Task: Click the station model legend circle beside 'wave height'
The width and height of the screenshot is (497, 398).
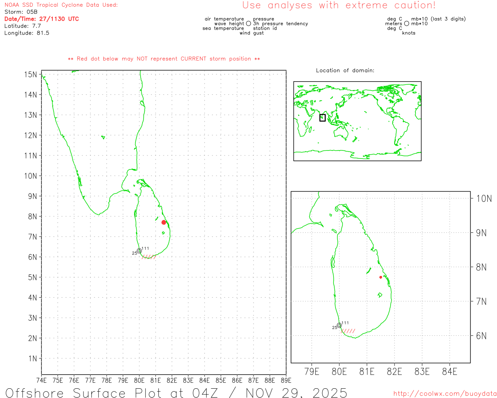Action: (x=248, y=24)
